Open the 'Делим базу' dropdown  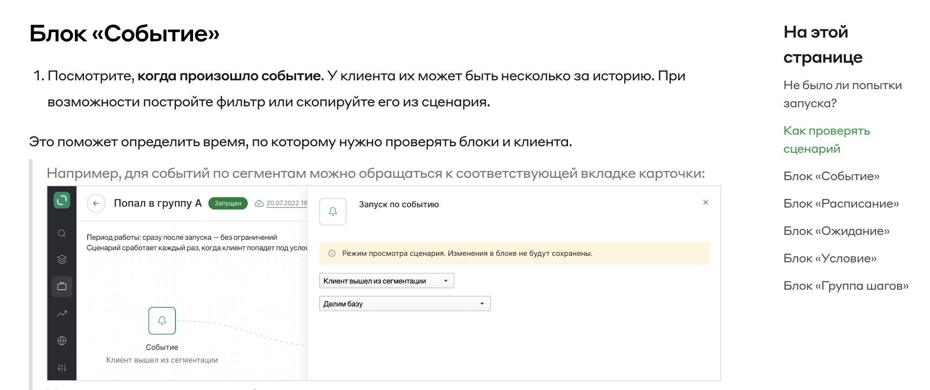coord(405,304)
